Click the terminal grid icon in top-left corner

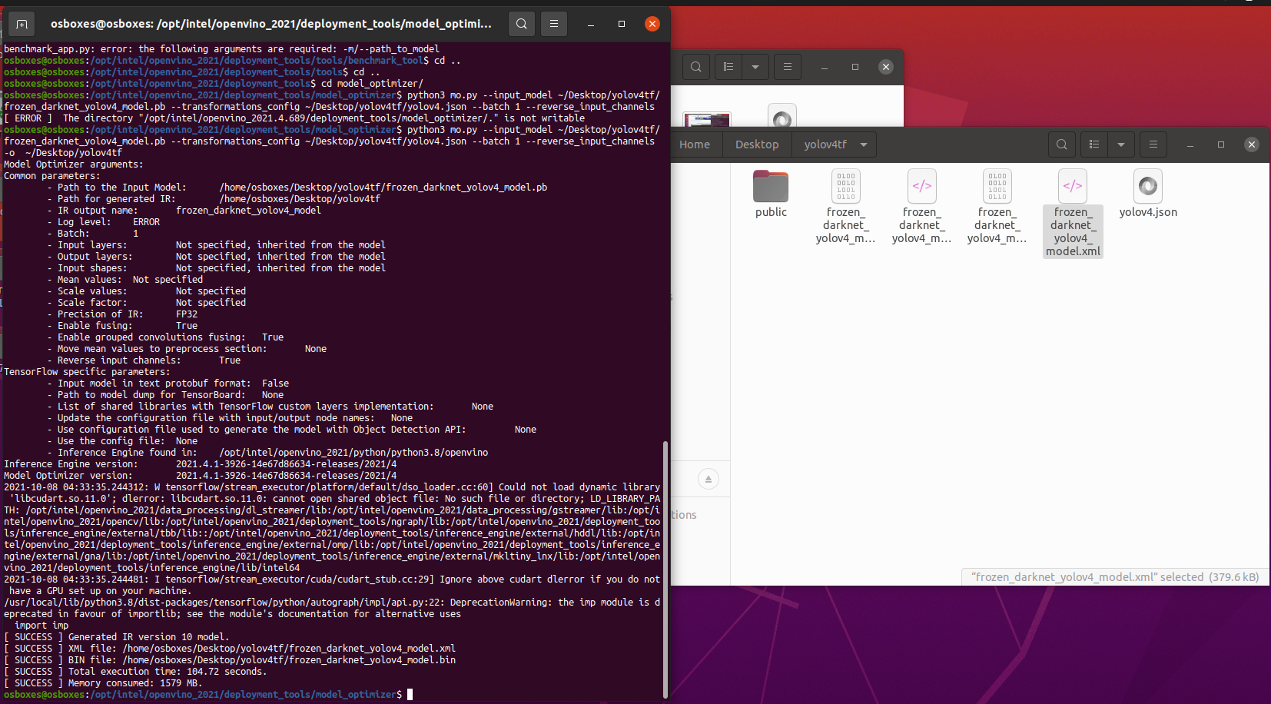tap(22, 23)
